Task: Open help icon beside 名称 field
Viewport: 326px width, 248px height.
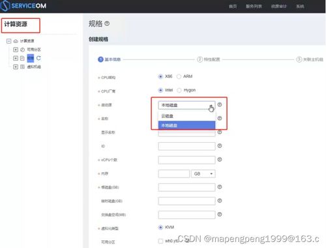Action: [x=220, y=118]
